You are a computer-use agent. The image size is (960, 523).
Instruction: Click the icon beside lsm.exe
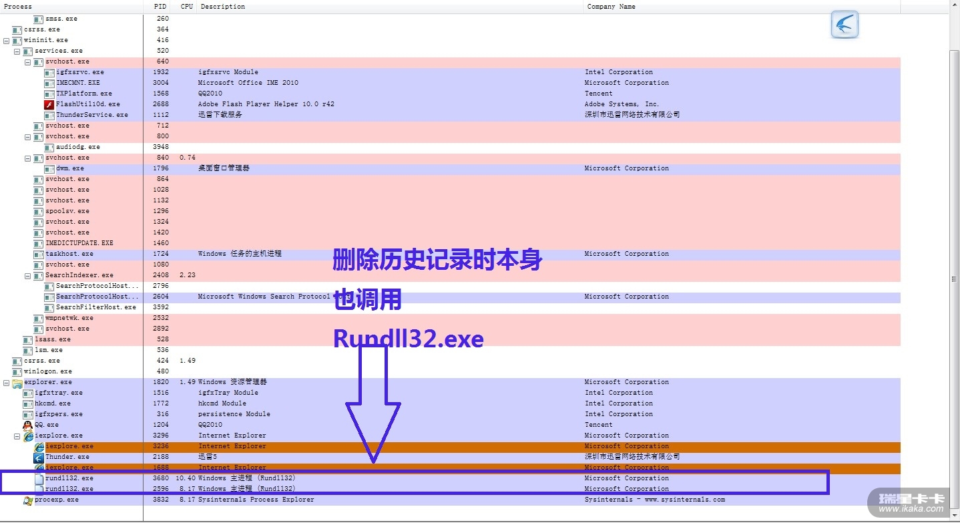coord(27,350)
